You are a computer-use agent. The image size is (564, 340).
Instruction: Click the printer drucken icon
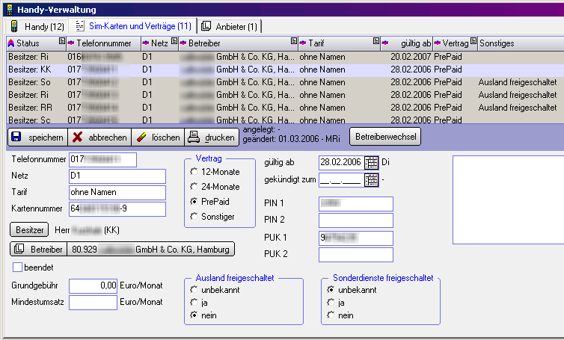193,137
